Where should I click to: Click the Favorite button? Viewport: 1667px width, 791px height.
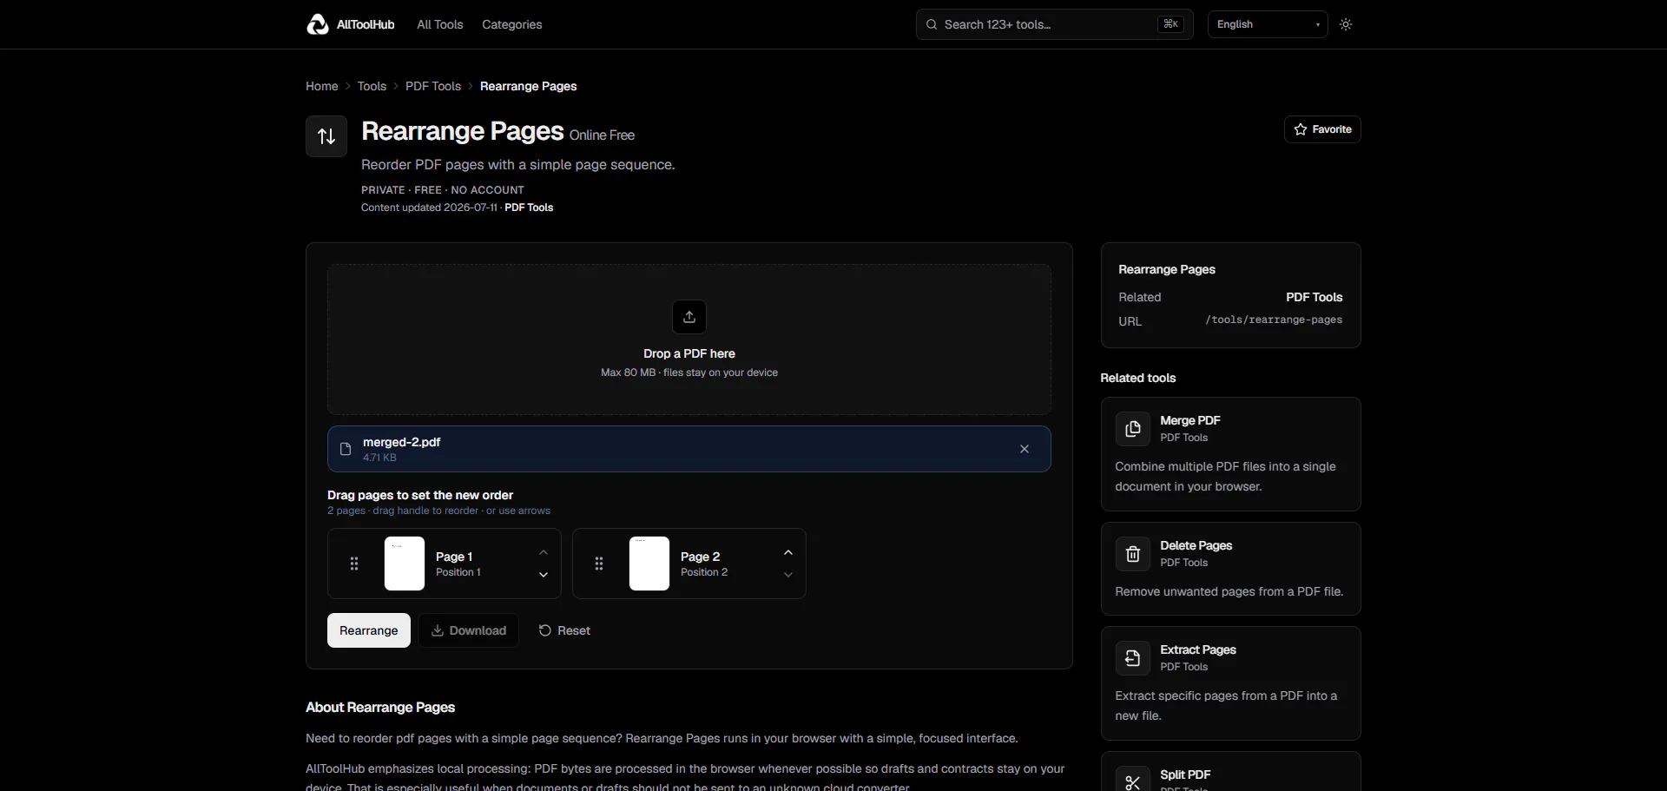tap(1322, 129)
